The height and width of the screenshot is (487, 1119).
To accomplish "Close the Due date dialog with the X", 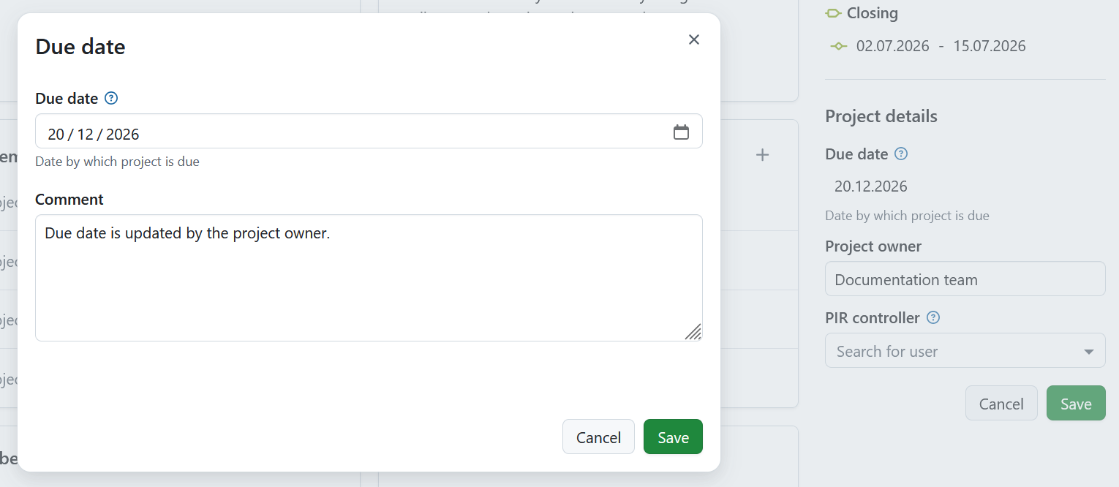I will (x=693, y=39).
